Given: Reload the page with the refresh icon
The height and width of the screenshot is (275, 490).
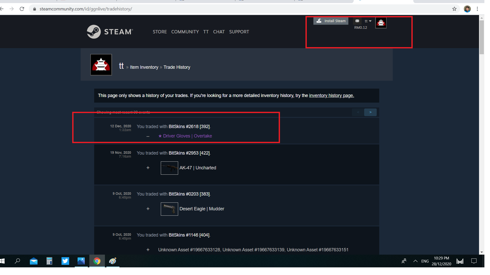Looking at the screenshot, I should coord(22,9).
